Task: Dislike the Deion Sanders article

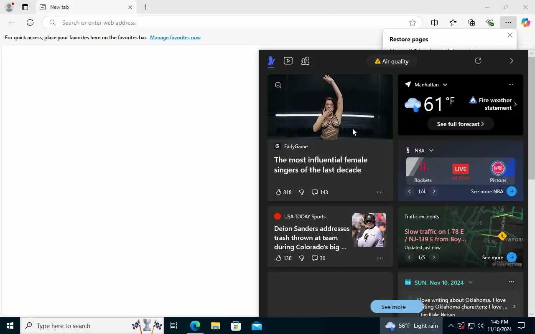Action: (x=301, y=258)
